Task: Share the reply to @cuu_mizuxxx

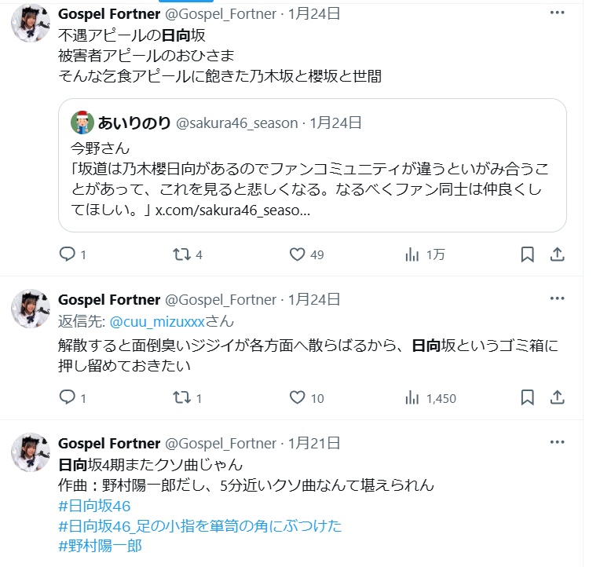Action: pyautogui.click(x=557, y=398)
